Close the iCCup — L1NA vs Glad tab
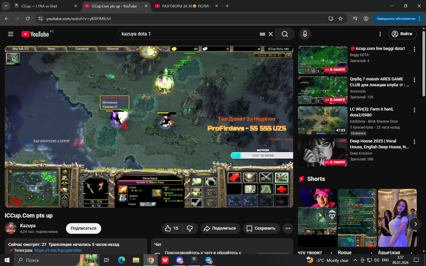The image size is (426, 266). 76,6
